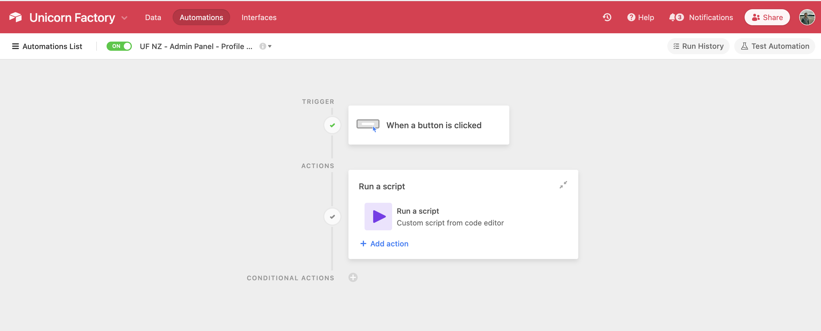Click the Airtable logo icon
The image size is (821, 331).
tap(15, 17)
